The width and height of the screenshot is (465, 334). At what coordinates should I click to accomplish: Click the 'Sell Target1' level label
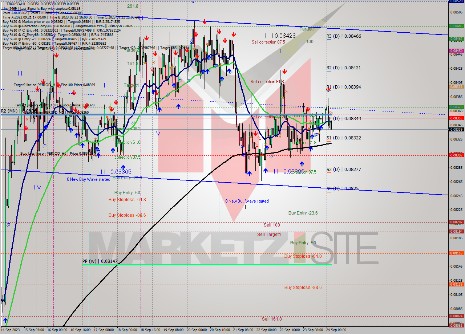click(269, 235)
